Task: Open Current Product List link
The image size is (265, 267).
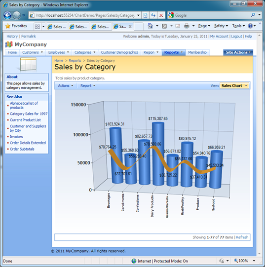Action: point(25,120)
